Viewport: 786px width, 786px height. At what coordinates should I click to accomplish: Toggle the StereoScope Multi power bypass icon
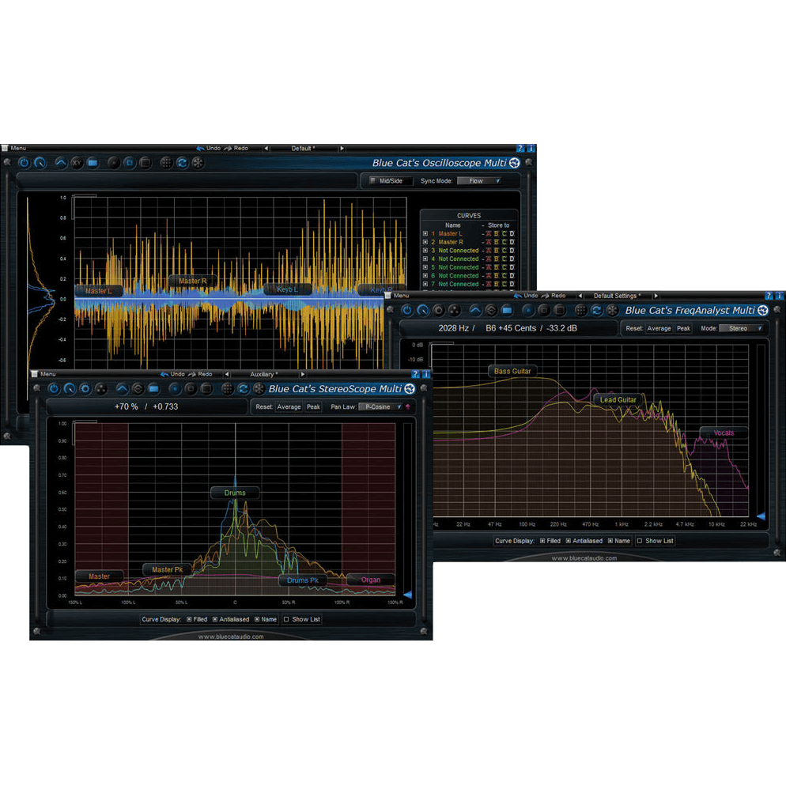[x=54, y=388]
